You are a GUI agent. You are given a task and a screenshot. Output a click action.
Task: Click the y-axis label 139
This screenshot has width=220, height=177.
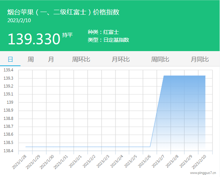pos(10,102)
